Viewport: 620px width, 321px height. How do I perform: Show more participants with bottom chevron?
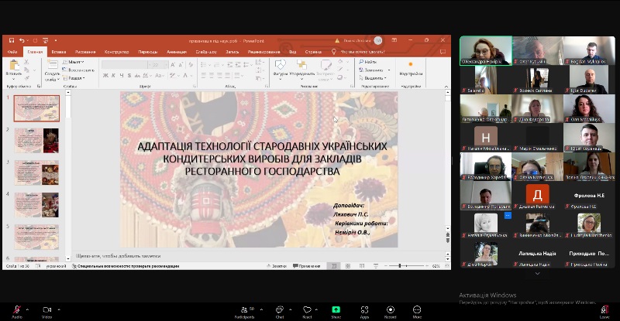[537, 273]
